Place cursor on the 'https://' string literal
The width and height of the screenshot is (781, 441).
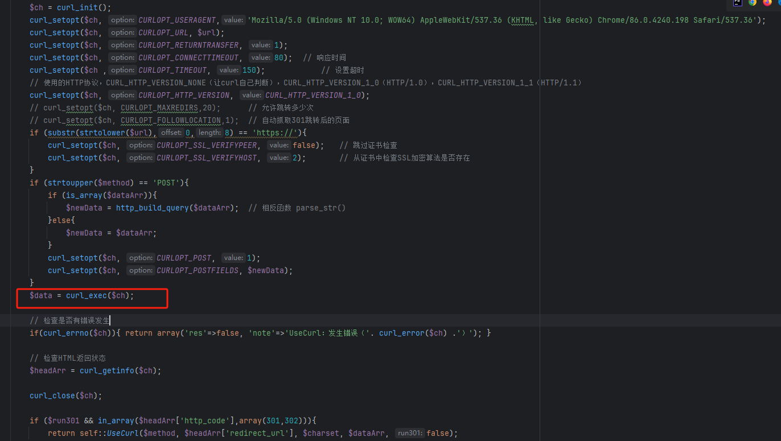point(275,133)
